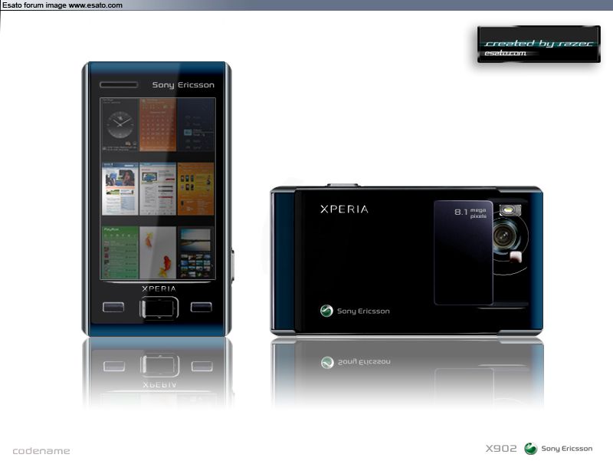Screen dimensions: 613x471
Task: Click the 'created by razer' badge
Action: click(x=538, y=44)
